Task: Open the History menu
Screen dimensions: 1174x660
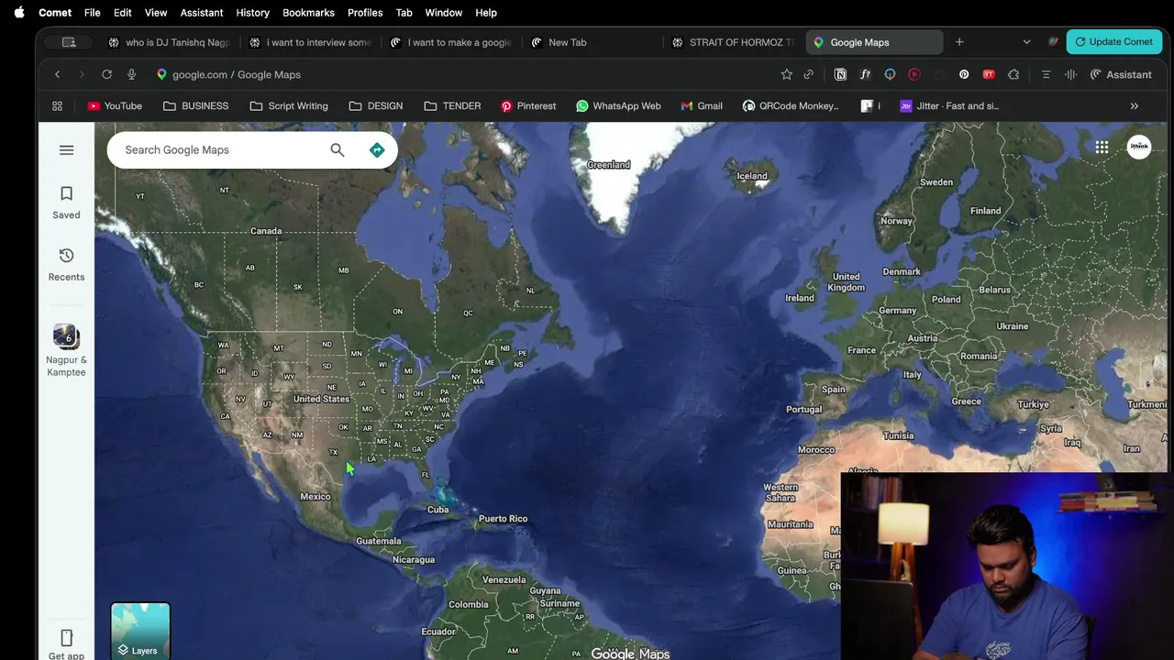Action: [x=252, y=13]
